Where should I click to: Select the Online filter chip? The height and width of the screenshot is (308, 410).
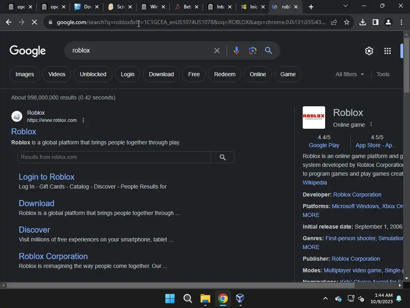[x=257, y=74]
